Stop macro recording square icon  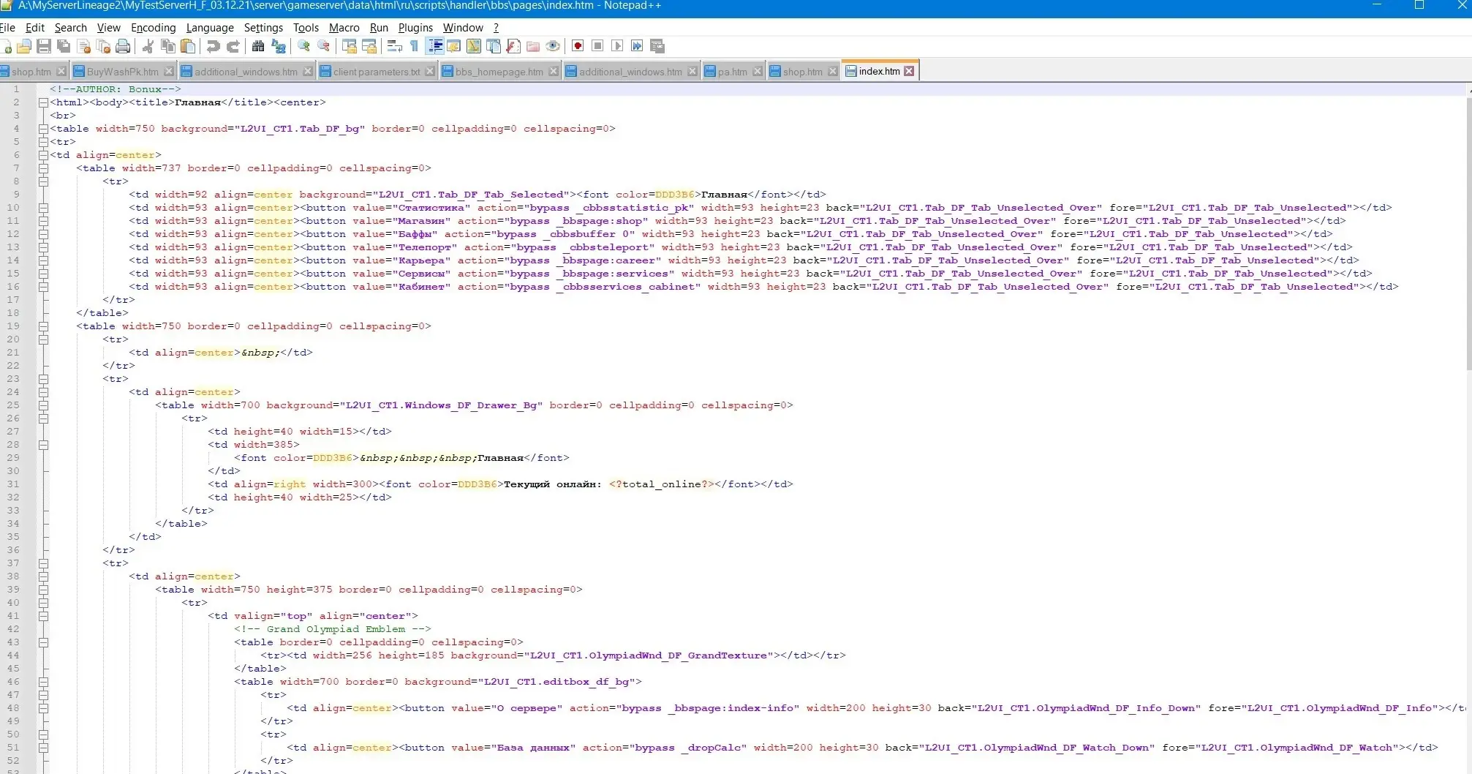click(x=597, y=46)
